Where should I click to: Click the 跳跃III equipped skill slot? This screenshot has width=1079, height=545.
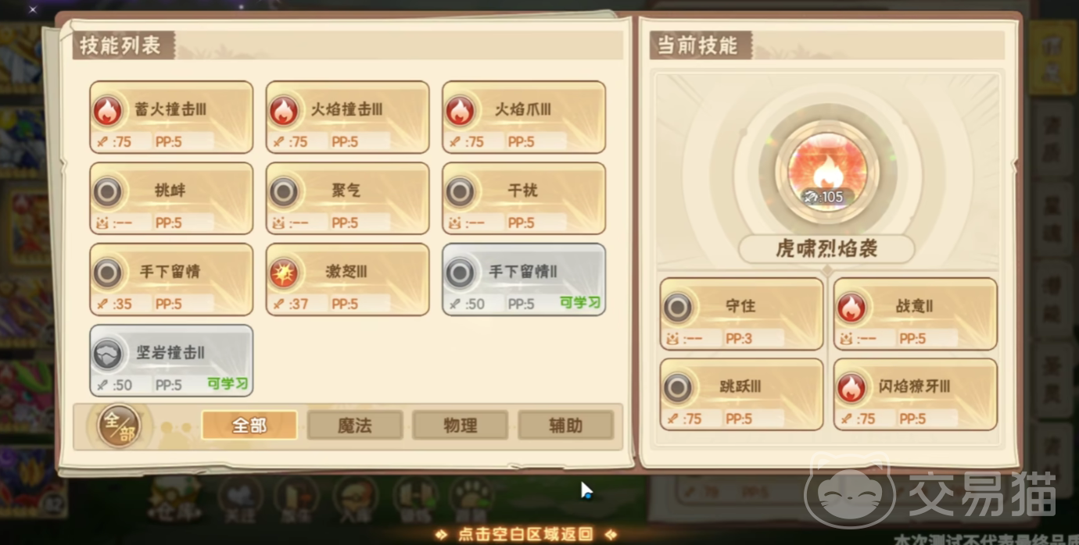click(x=742, y=394)
